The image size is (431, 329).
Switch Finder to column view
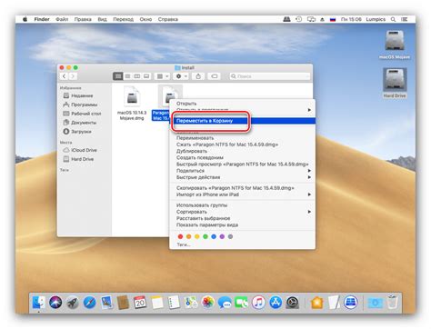(137, 76)
